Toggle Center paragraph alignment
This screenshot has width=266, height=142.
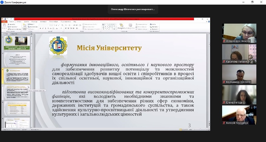(68, 28)
